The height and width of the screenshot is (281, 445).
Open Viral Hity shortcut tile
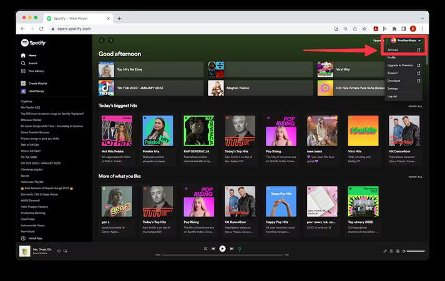(x=351, y=69)
